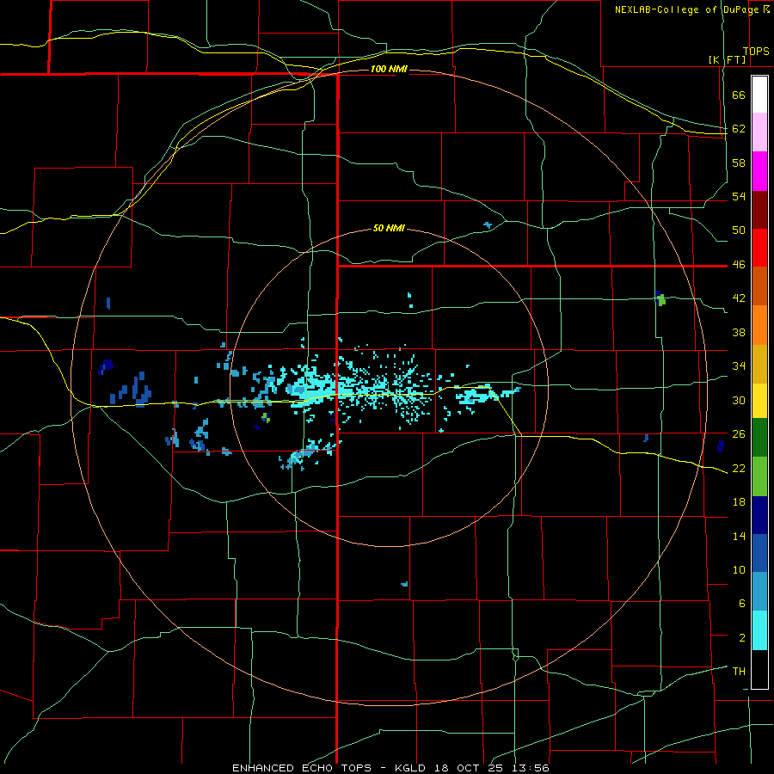Click the legend value 54
Image resolution: width=774 pixels, height=774 pixels.
[x=739, y=196]
